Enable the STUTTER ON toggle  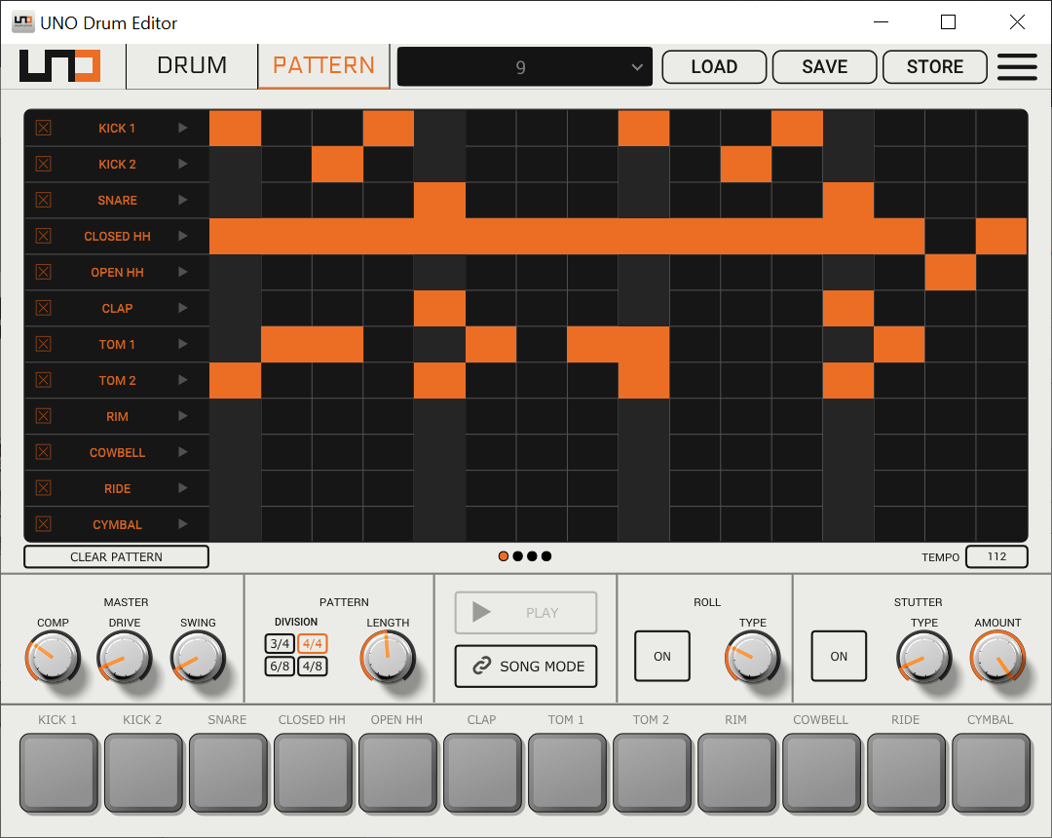tap(839, 656)
